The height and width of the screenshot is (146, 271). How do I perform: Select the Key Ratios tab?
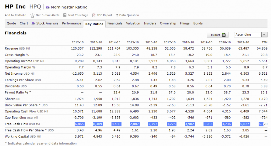(x=94, y=24)
